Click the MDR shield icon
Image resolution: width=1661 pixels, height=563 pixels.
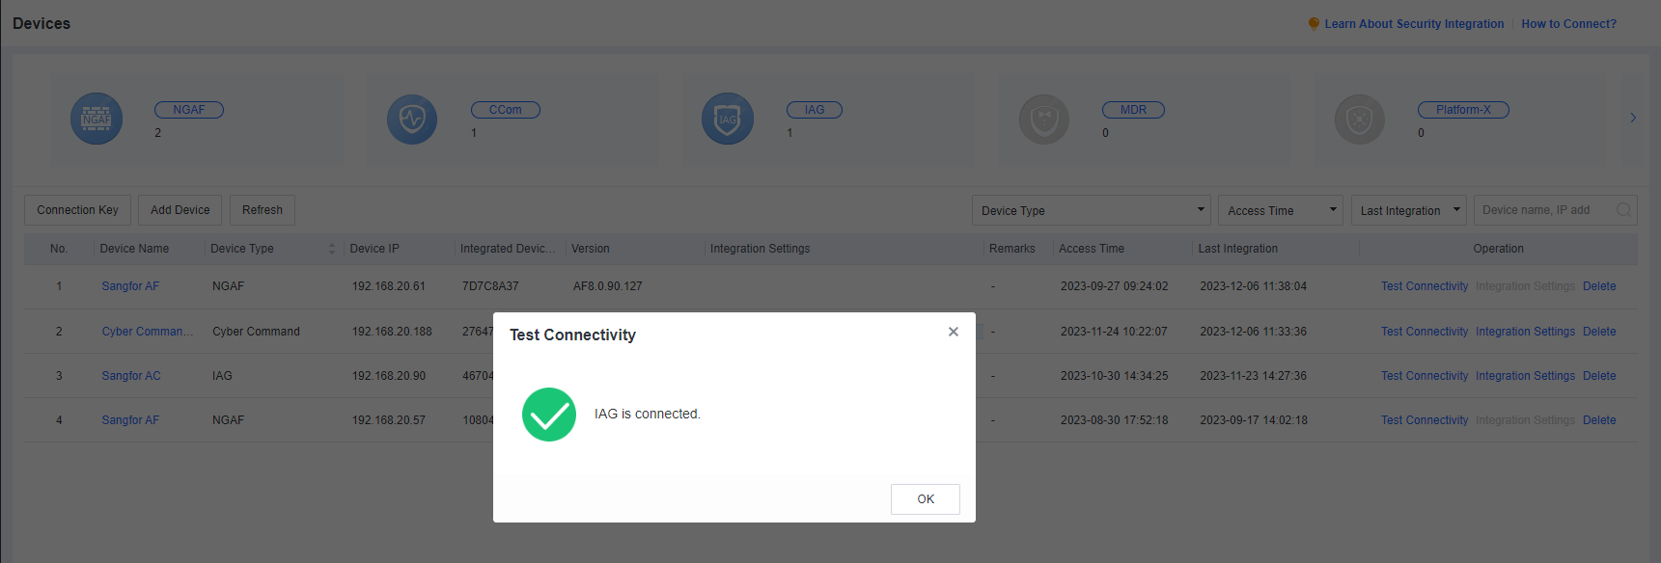pos(1044,119)
